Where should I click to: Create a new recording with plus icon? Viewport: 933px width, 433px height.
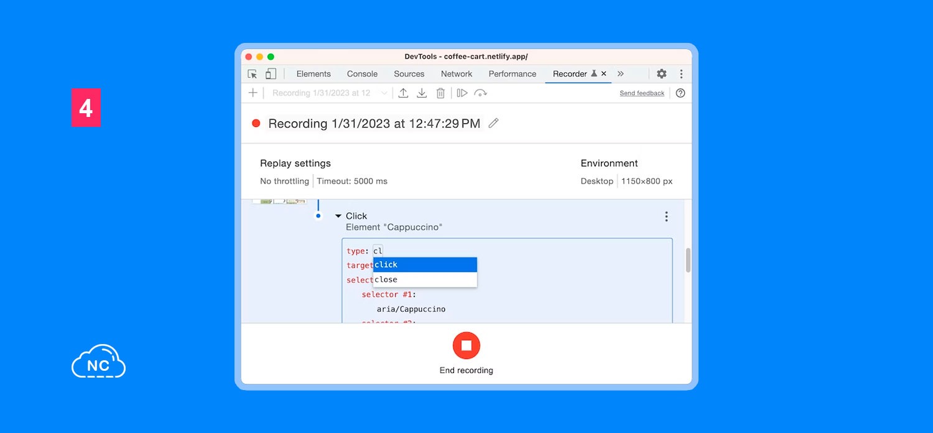[x=253, y=93]
